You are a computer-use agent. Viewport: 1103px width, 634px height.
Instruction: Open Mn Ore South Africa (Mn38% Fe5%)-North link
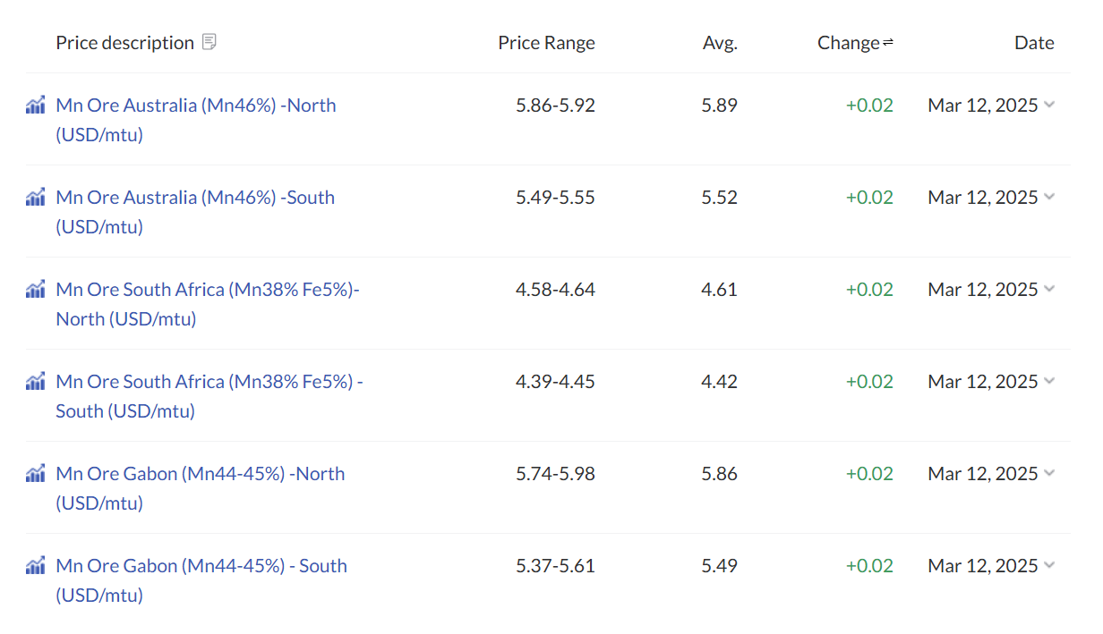(208, 304)
